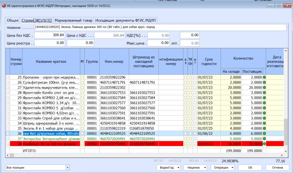Toggle the M column checkbox in row 26
This screenshot has width=293, height=173.
pos(82,82)
